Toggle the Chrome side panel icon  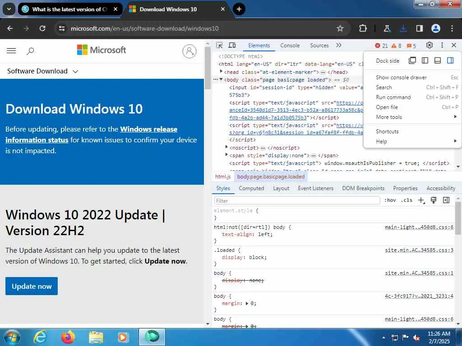click(x=420, y=28)
